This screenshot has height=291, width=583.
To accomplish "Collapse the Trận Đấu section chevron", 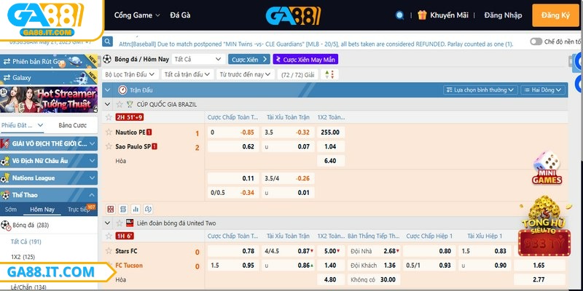I will coord(107,89).
